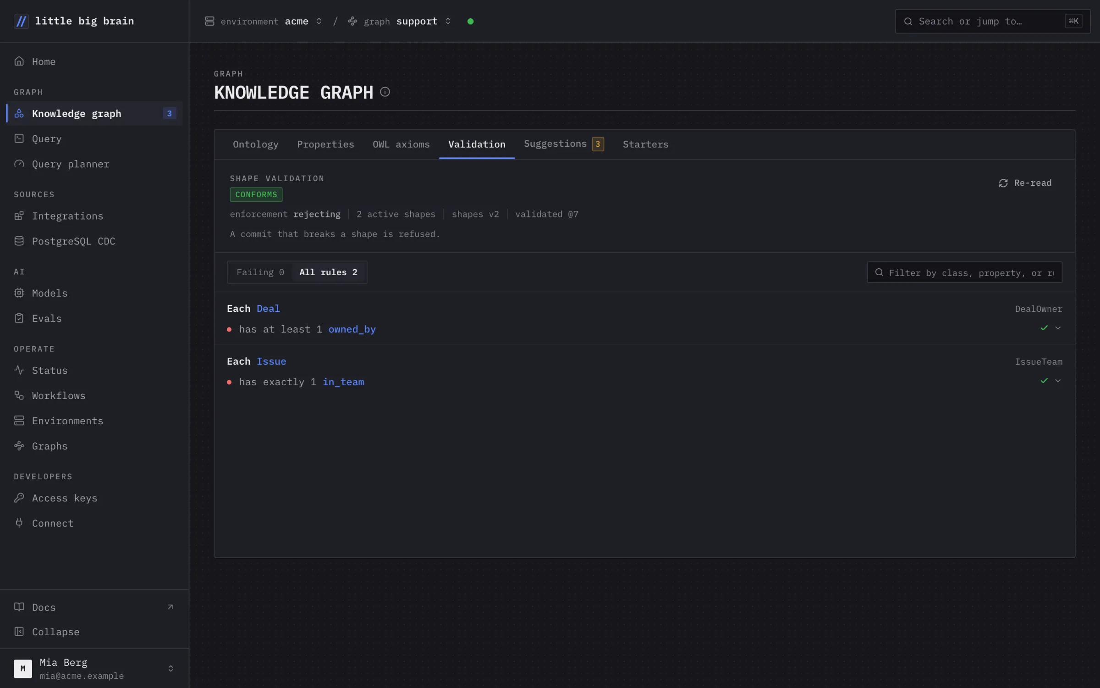Screen dimensions: 1100x688
Task: Open Workflows via its sidebar icon
Action: (x=19, y=395)
